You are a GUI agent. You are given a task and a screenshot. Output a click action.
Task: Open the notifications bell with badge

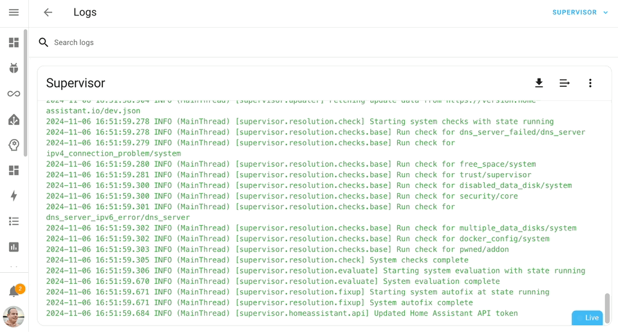pos(14,291)
